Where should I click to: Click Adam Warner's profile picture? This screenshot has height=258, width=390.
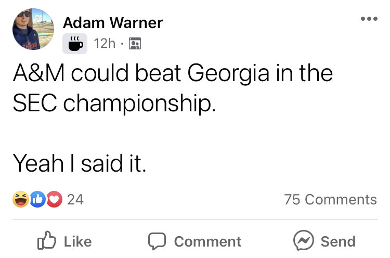(33, 29)
